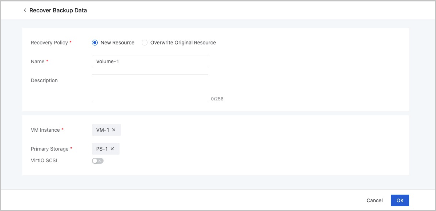Click the back arrow beside Recover Backup Data
436x211 pixels.
24,10
